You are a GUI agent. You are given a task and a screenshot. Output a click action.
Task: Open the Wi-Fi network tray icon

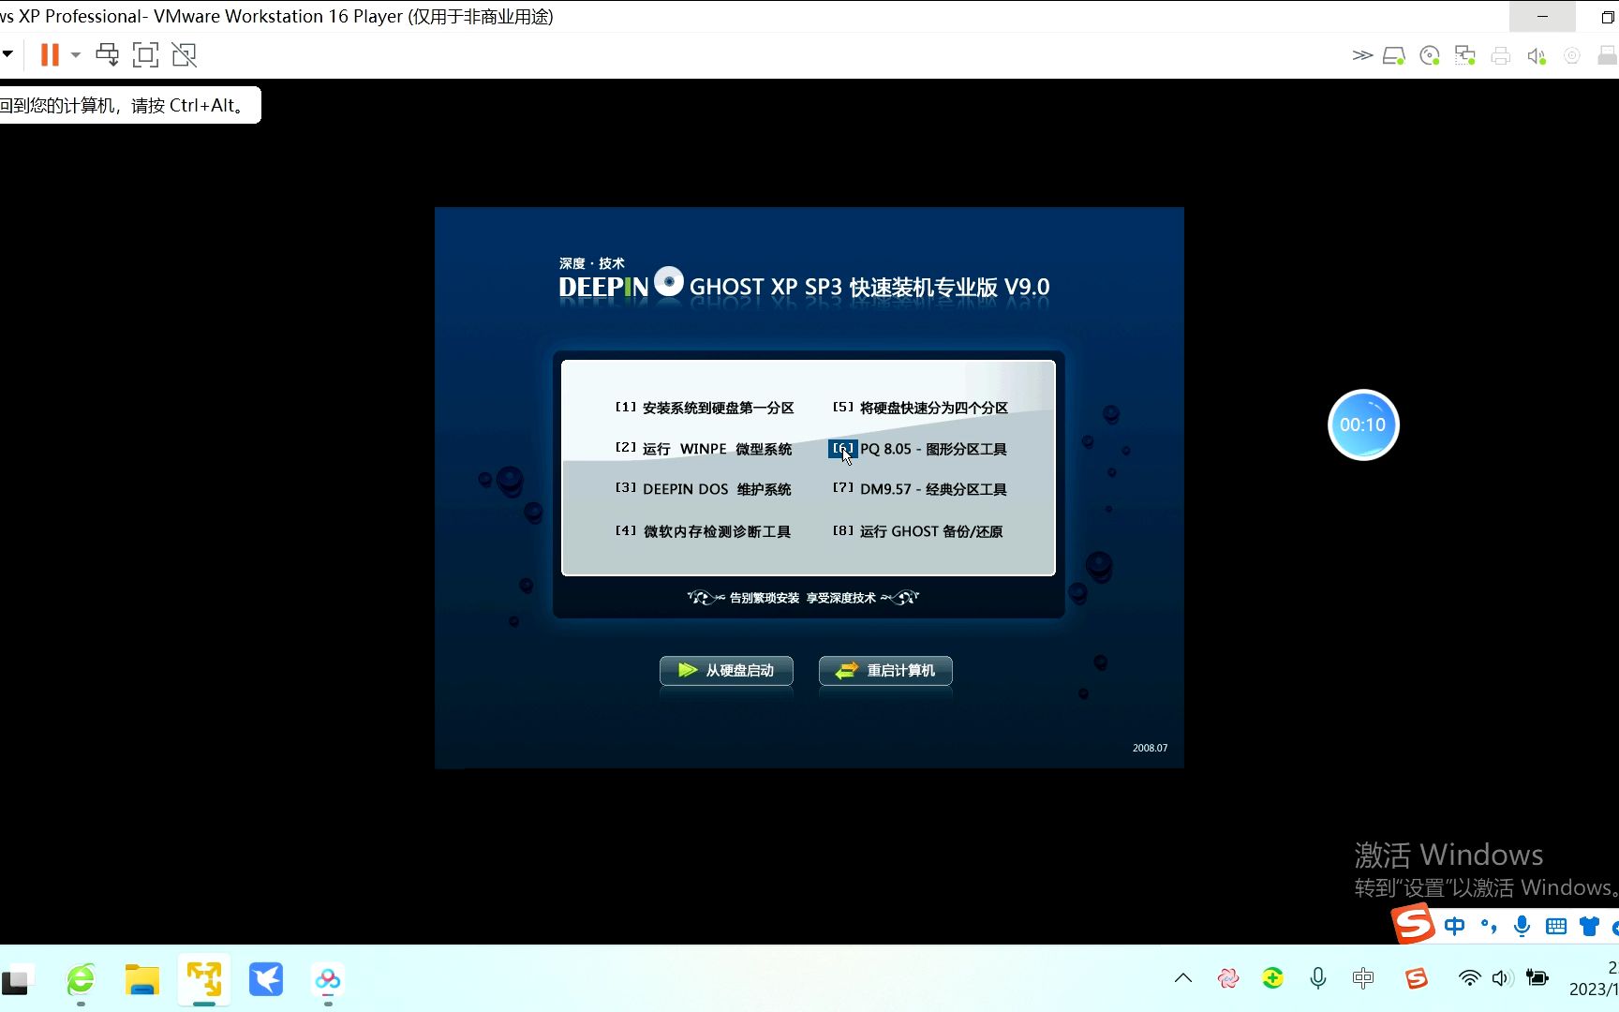pos(1470,978)
